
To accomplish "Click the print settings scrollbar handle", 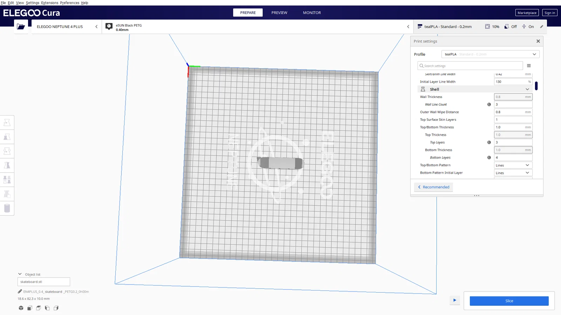I will 536,86.
